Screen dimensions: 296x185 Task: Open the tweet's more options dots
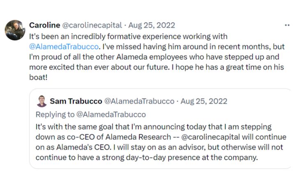click(287, 25)
